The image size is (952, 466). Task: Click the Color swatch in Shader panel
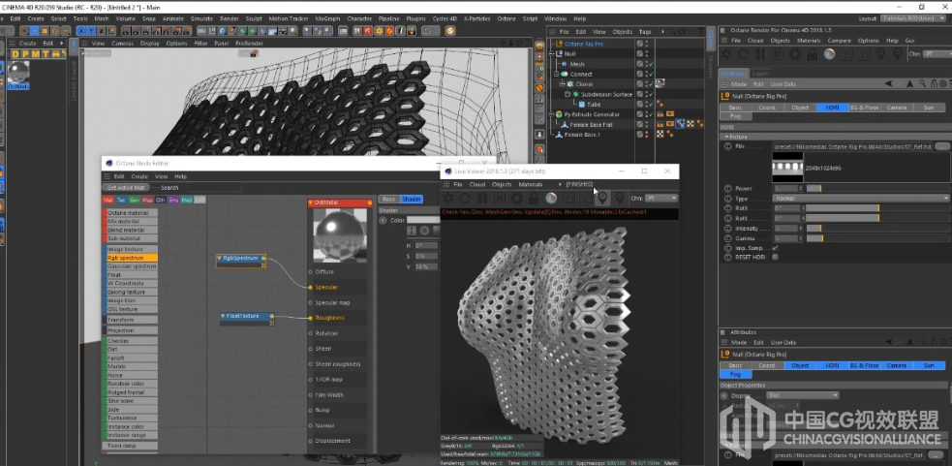pyautogui.click(x=422, y=220)
